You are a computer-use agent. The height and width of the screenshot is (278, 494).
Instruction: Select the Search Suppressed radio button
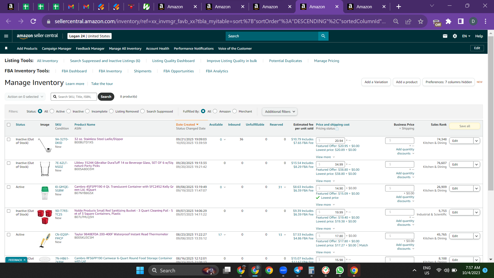coord(142,111)
